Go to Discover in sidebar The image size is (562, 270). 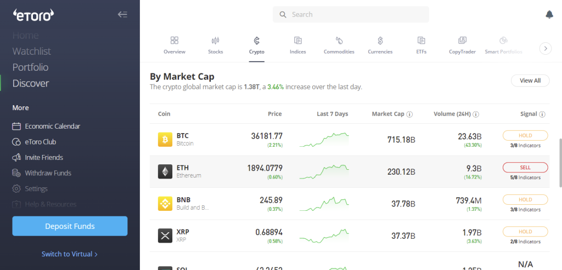pos(31,83)
